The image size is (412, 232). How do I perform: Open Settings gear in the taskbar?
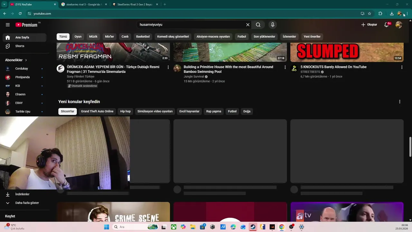(x=302, y=227)
